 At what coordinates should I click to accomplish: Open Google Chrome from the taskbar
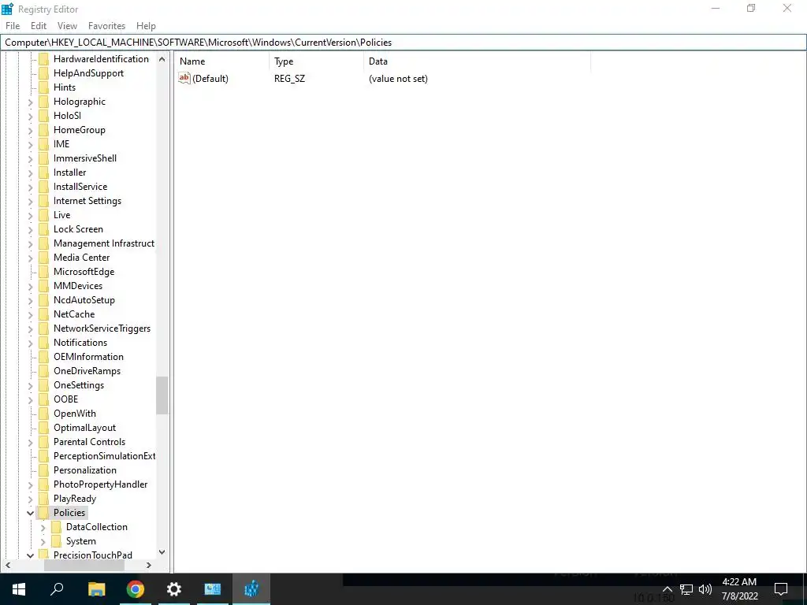pyautogui.click(x=136, y=589)
